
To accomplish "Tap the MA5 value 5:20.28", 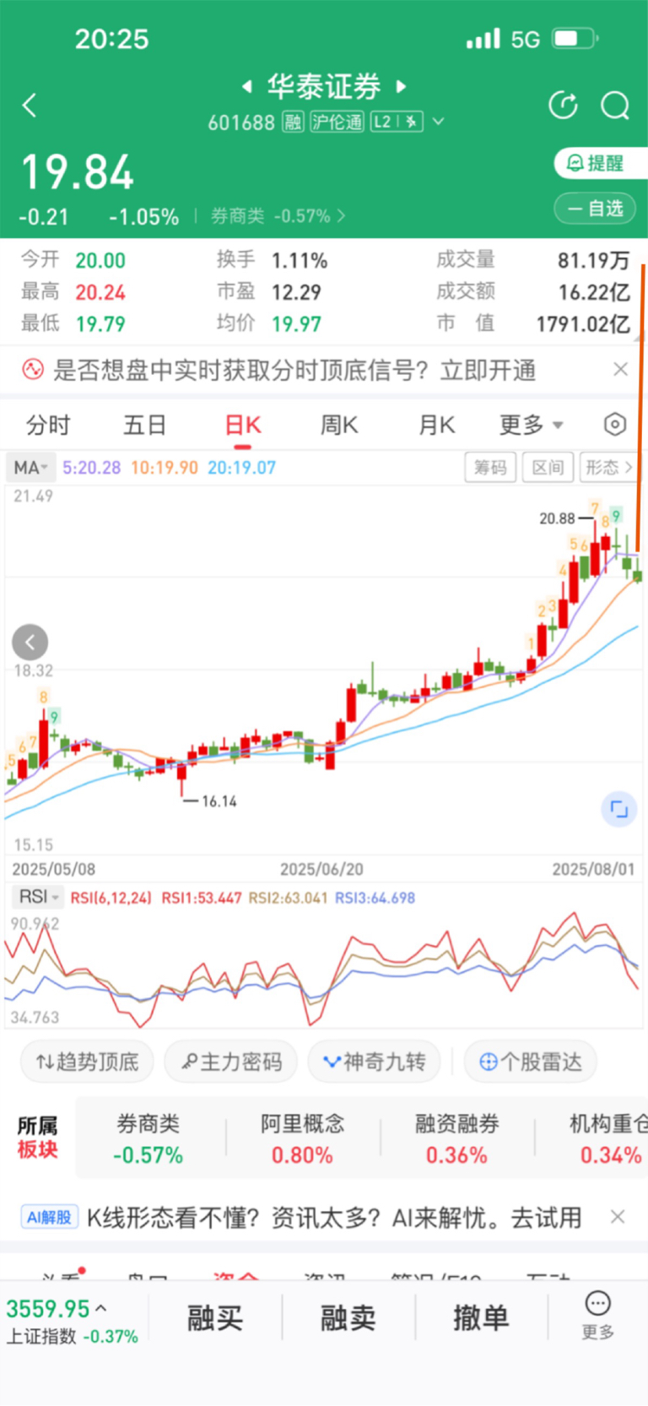I will point(92,468).
